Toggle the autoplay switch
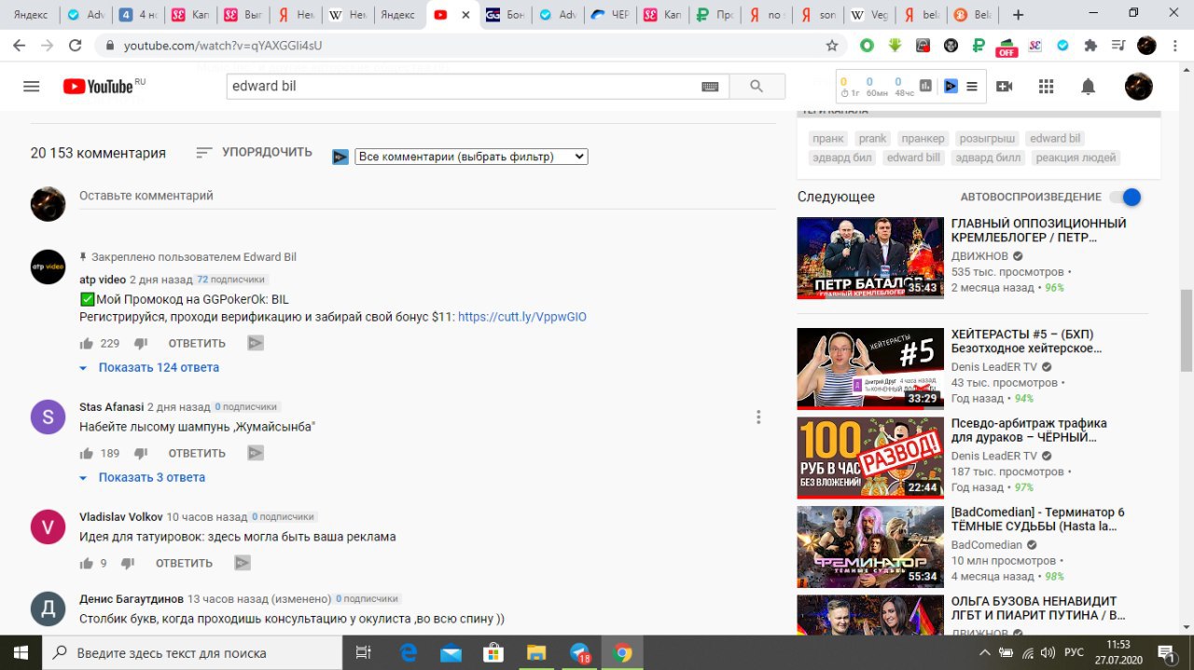 [x=1125, y=197]
